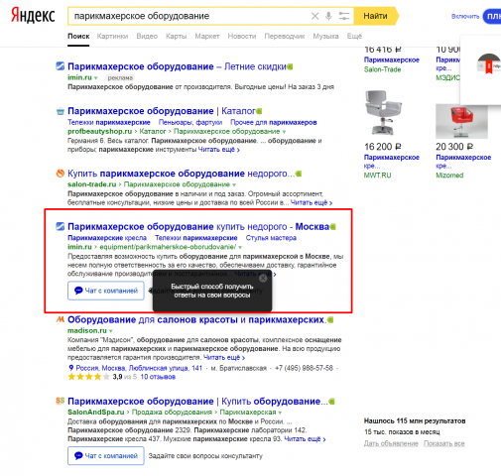Open the search settings sliders icon
Image resolution: width=501 pixels, height=476 pixels.
tap(344, 16)
